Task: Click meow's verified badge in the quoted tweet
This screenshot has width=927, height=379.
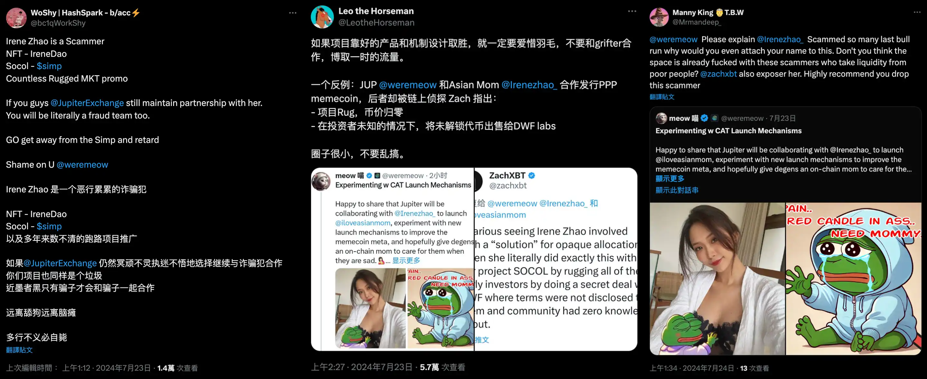Action: tap(704, 118)
